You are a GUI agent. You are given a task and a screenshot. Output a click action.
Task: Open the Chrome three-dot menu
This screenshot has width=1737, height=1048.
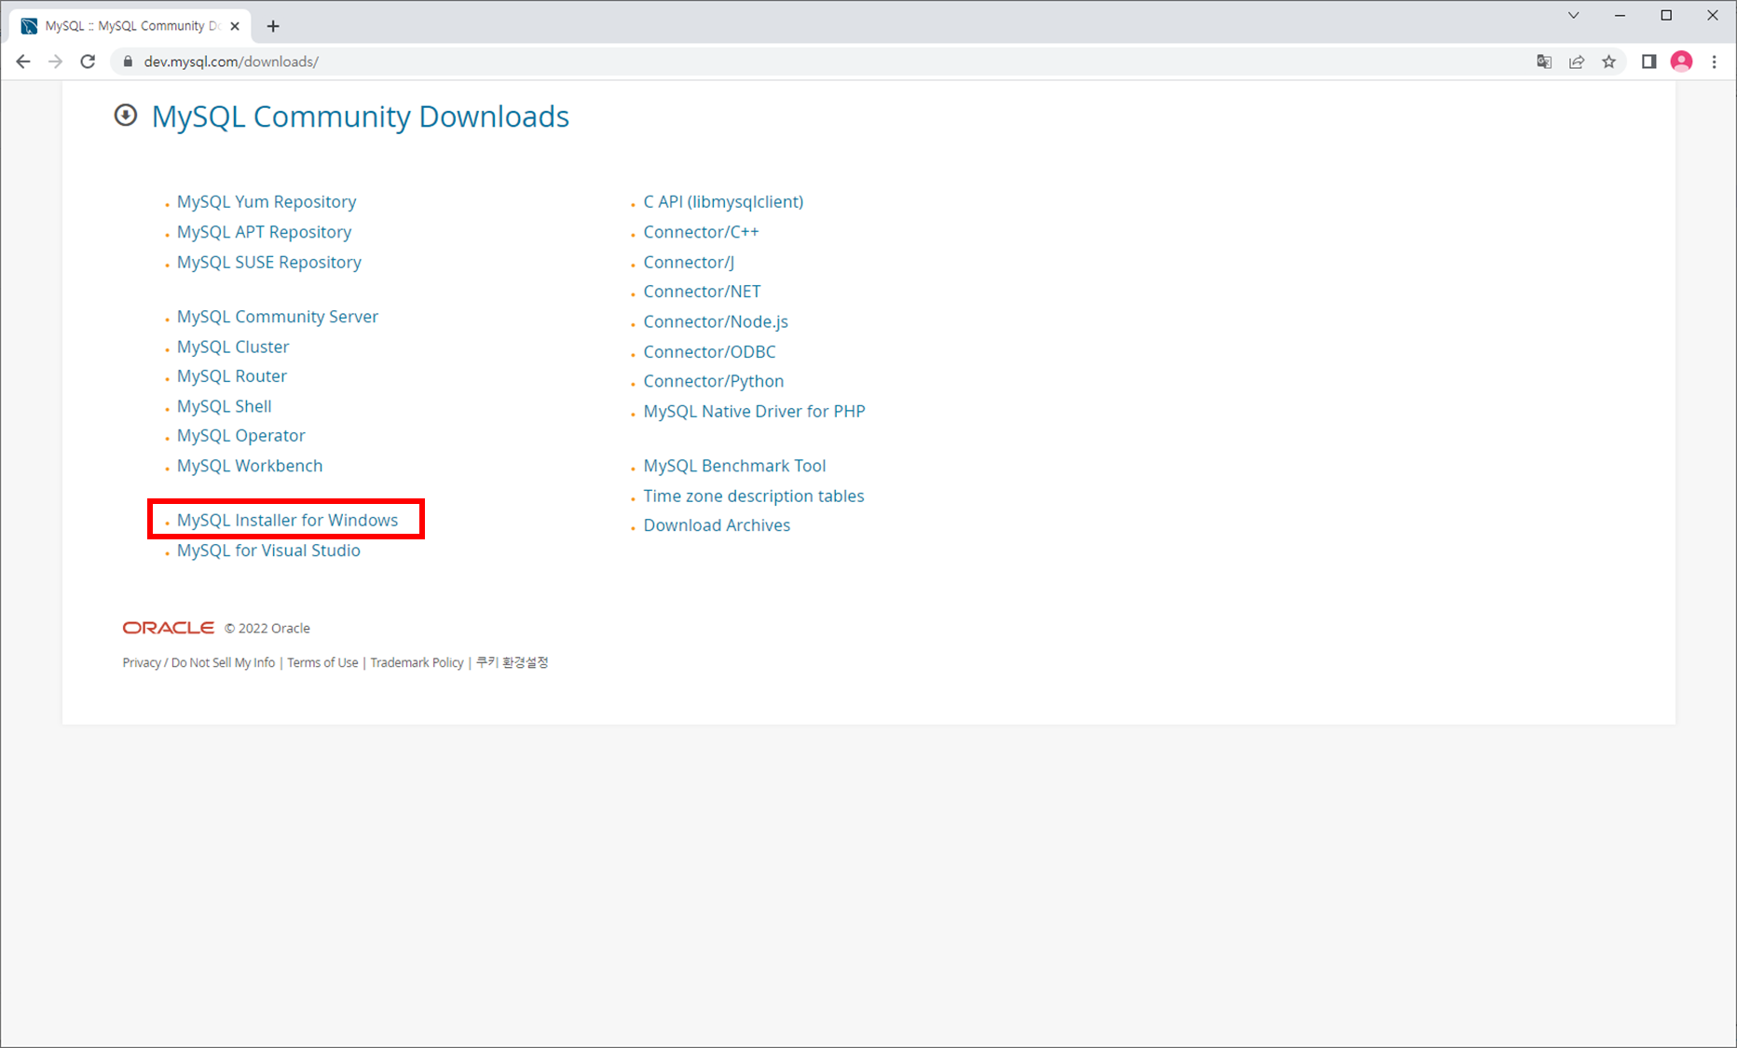[1715, 61]
